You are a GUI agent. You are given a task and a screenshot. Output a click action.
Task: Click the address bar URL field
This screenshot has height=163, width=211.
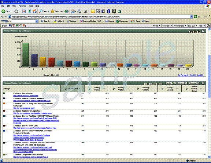point(99,17)
